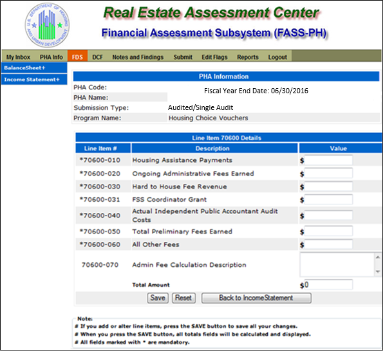Open the Reports tab
The height and width of the screenshot is (355, 385).
coord(248,57)
